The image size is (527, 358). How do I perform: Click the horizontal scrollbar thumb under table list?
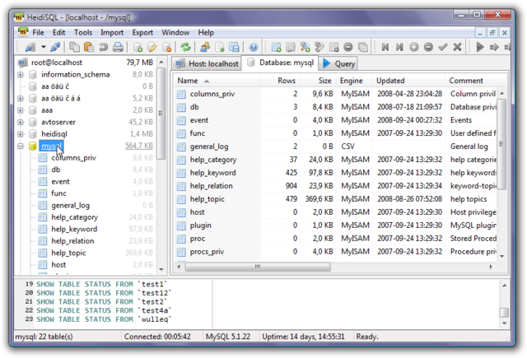(258, 267)
